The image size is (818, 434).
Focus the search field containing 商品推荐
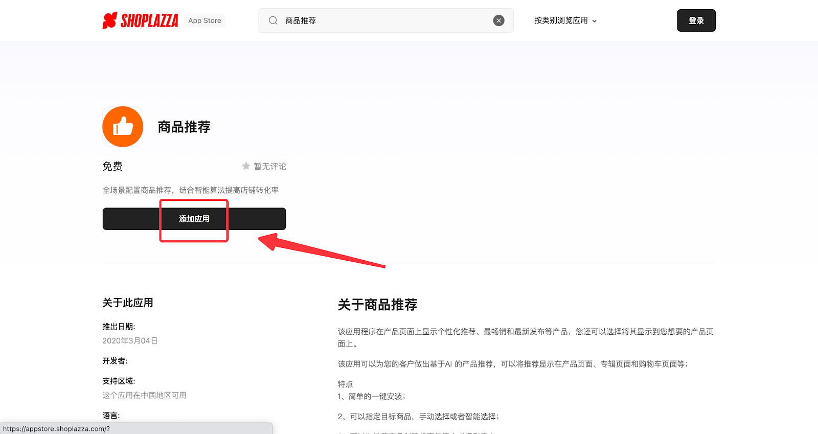[x=386, y=20]
